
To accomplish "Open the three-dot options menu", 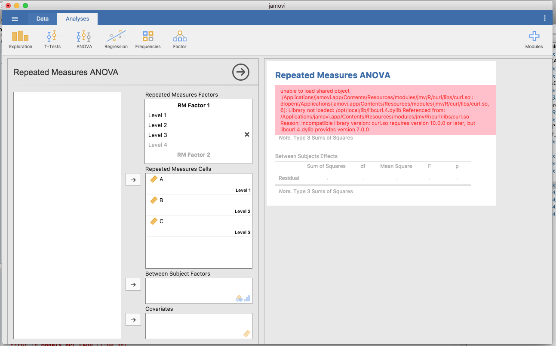I will [x=545, y=18].
